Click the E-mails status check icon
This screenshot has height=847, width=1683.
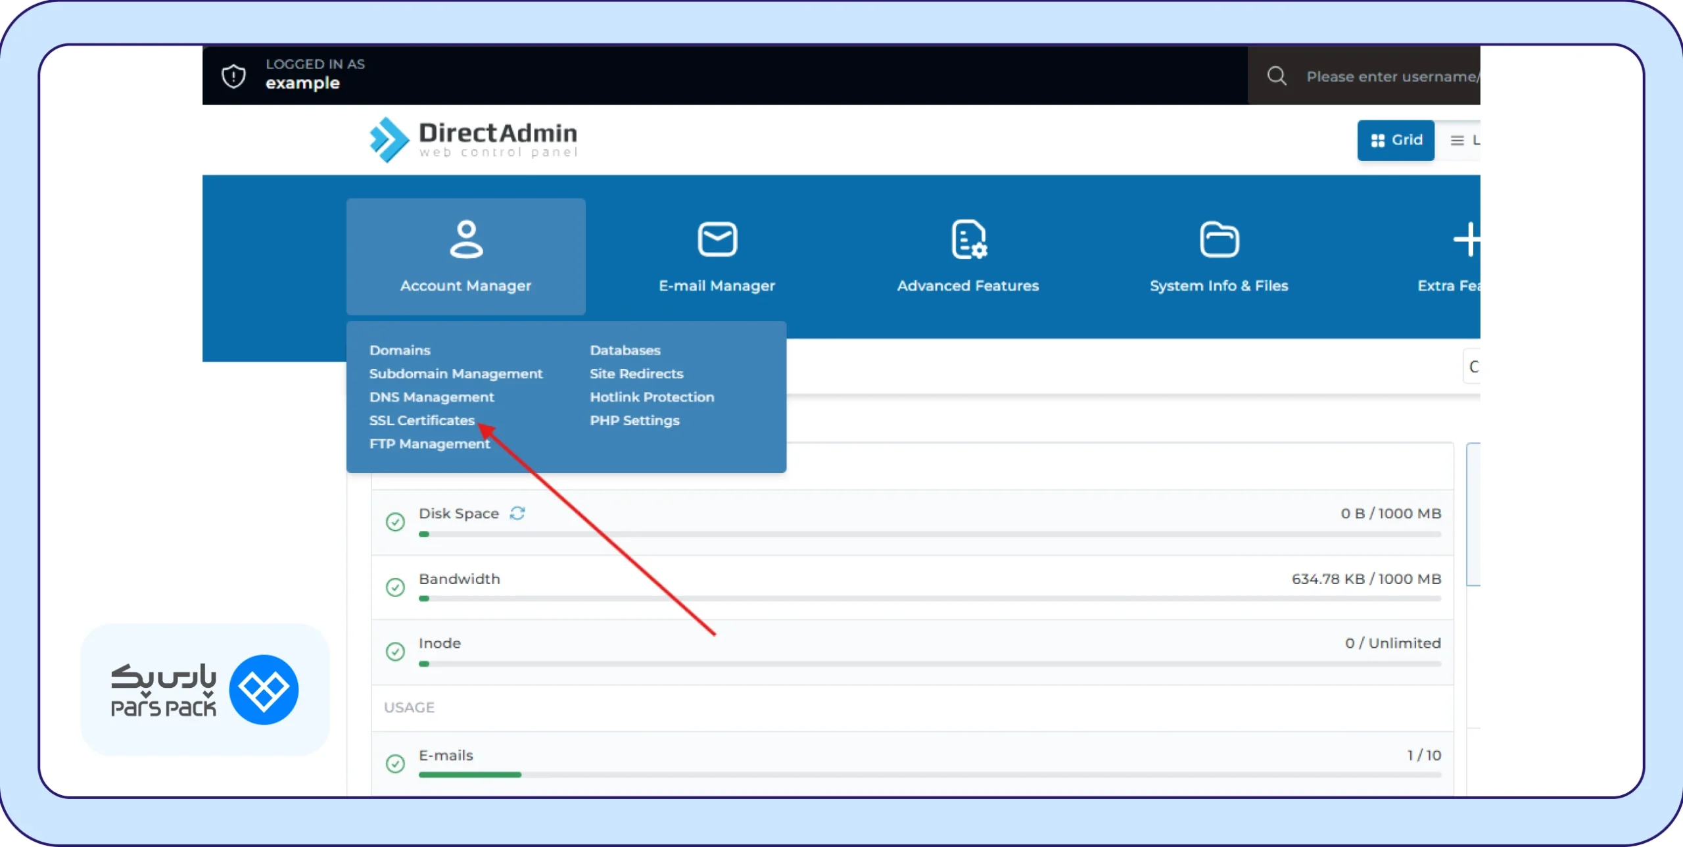(395, 763)
